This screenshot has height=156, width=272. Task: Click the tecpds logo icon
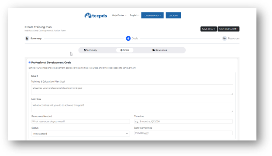(88, 16)
